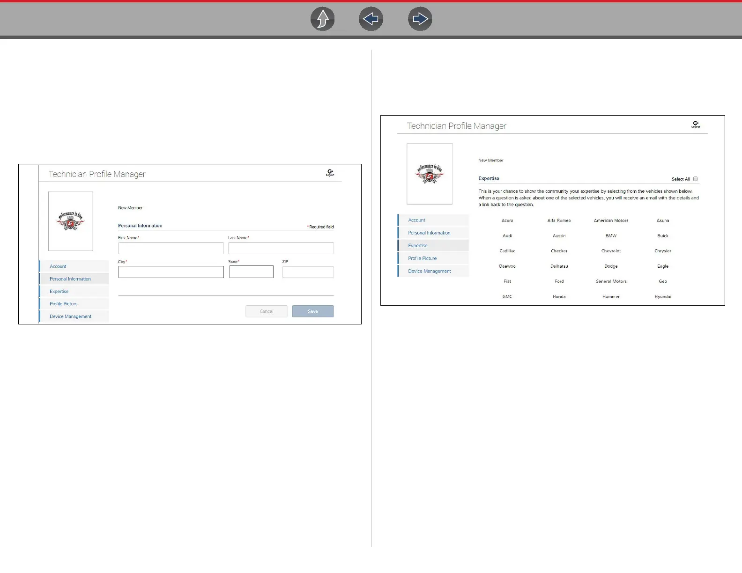Select Profile Picture in Expertise screen sidebar
This screenshot has height=573, width=742.
433,258
